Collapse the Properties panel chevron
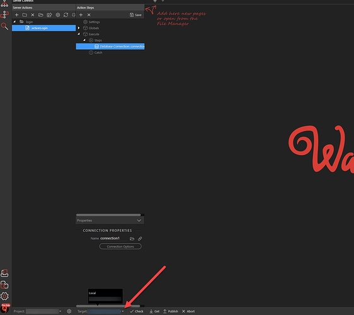 (x=139, y=220)
